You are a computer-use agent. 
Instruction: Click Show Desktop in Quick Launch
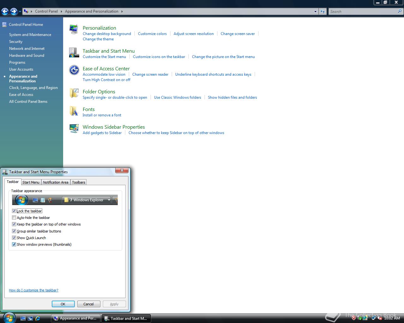click(x=23, y=319)
